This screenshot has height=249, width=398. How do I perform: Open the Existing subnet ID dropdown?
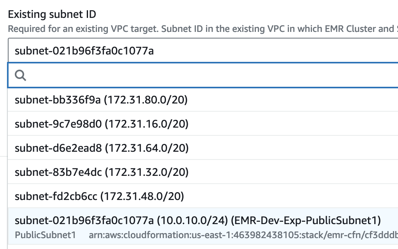[203, 51]
